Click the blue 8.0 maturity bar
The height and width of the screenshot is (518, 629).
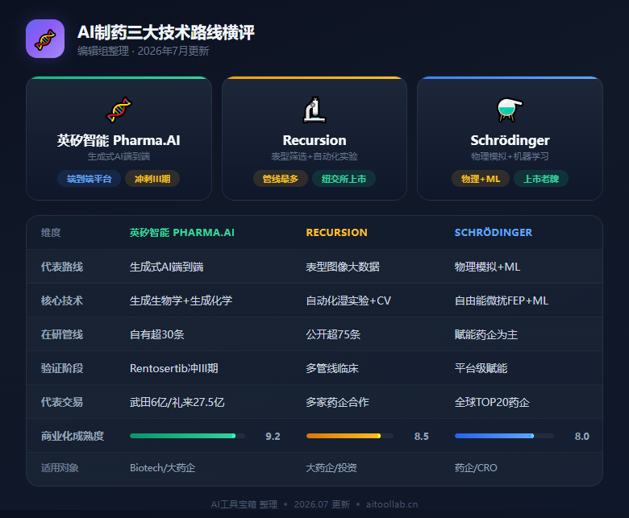click(x=504, y=436)
